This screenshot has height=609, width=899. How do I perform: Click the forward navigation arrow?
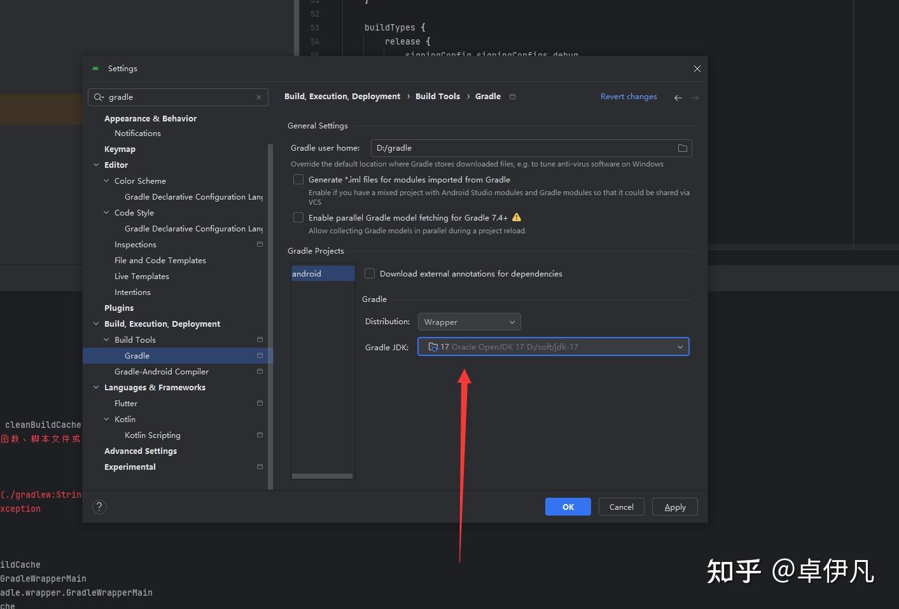coord(695,97)
